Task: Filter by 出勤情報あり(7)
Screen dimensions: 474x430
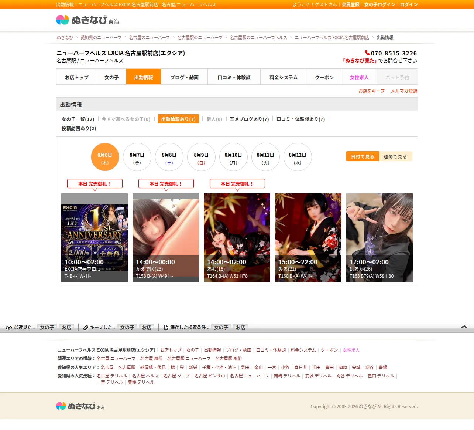Action: [x=178, y=119]
